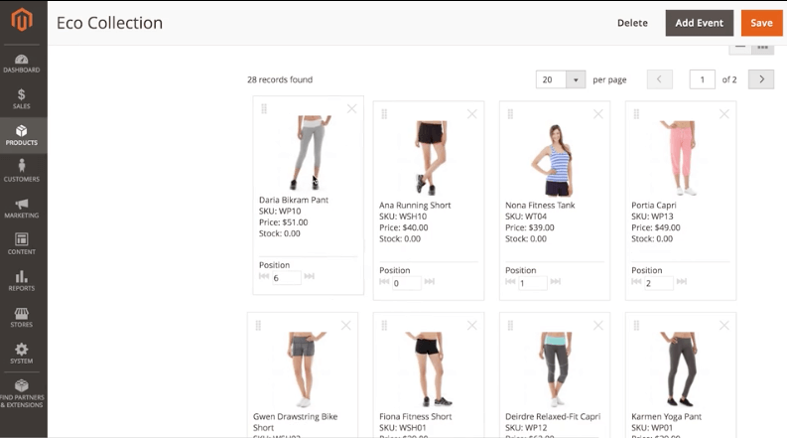The width and height of the screenshot is (787, 438).
Task: Click Karmen Yoga Pant product image
Action: tap(681, 369)
